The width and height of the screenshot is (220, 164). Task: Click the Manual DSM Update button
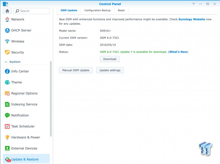click(x=76, y=70)
